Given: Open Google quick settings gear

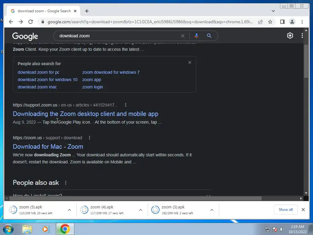Looking at the screenshot, I should coord(290,35).
